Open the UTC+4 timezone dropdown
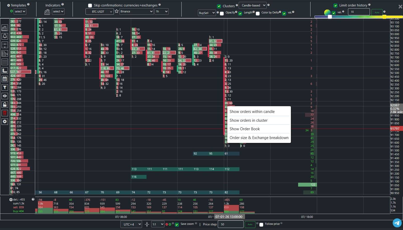 [131, 224]
